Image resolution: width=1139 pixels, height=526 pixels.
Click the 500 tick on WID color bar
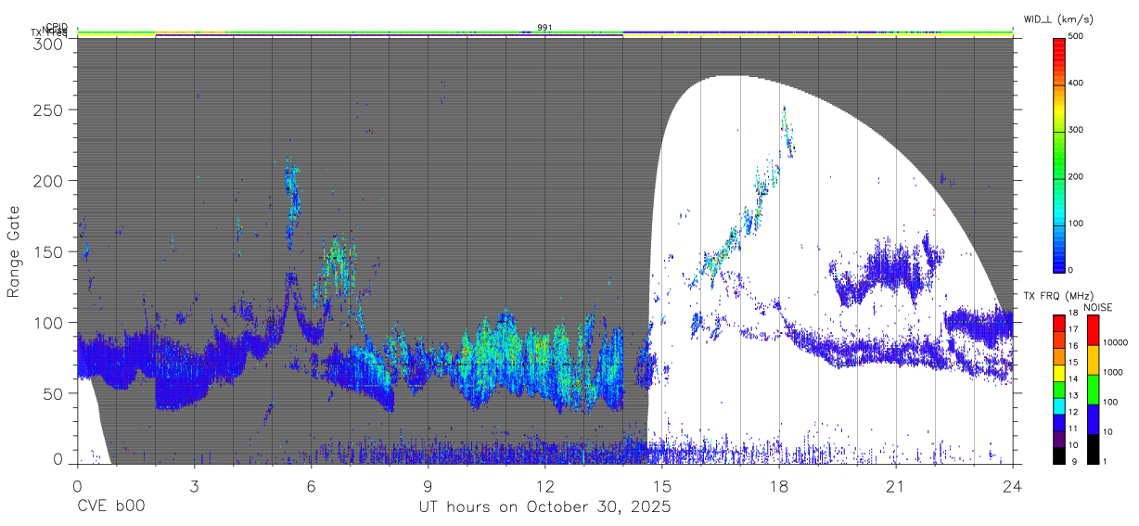(1076, 36)
